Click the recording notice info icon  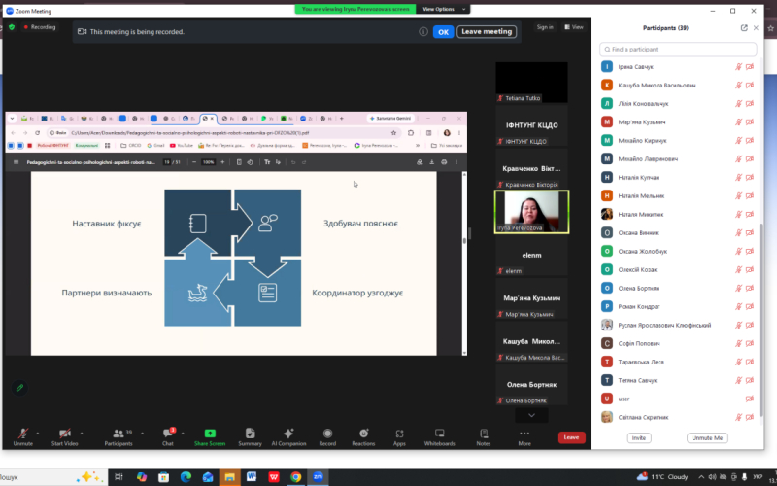pyautogui.click(x=423, y=32)
